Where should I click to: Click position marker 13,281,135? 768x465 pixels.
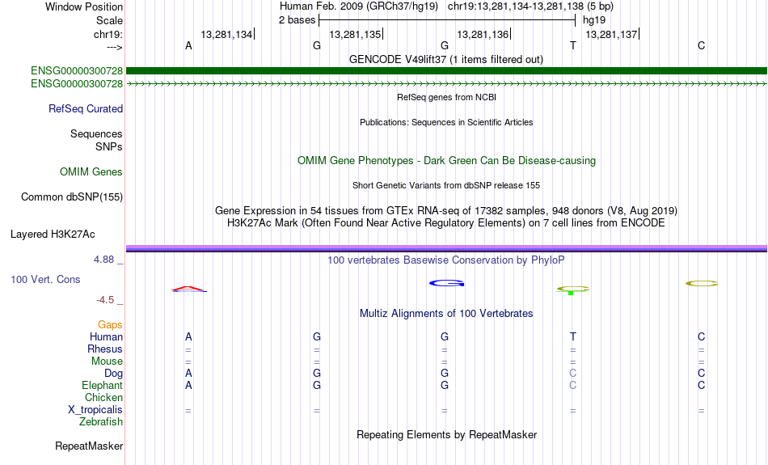pos(355,34)
